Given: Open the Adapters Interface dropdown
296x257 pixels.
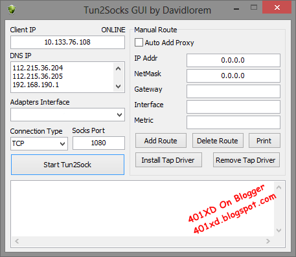Looking at the screenshot, I should (67, 115).
